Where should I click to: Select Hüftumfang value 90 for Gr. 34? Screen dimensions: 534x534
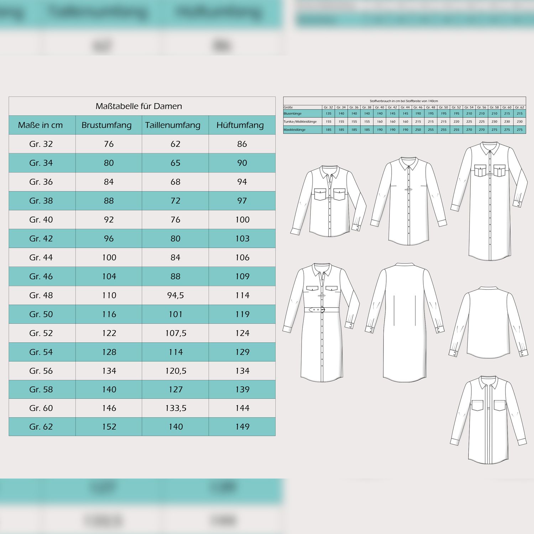[242, 163]
